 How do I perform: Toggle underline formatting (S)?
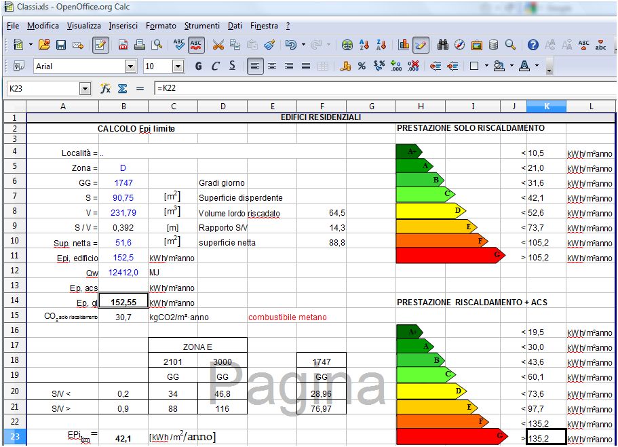click(233, 66)
